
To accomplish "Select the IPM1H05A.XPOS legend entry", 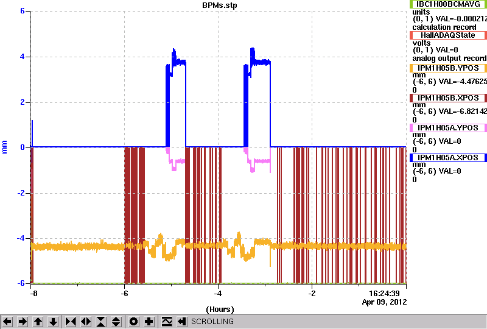I will (x=448, y=158).
